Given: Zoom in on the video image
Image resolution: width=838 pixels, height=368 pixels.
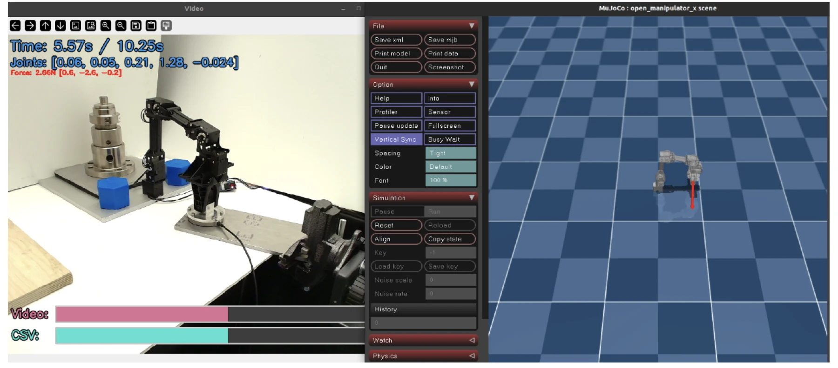Looking at the screenshot, I should [x=106, y=26].
